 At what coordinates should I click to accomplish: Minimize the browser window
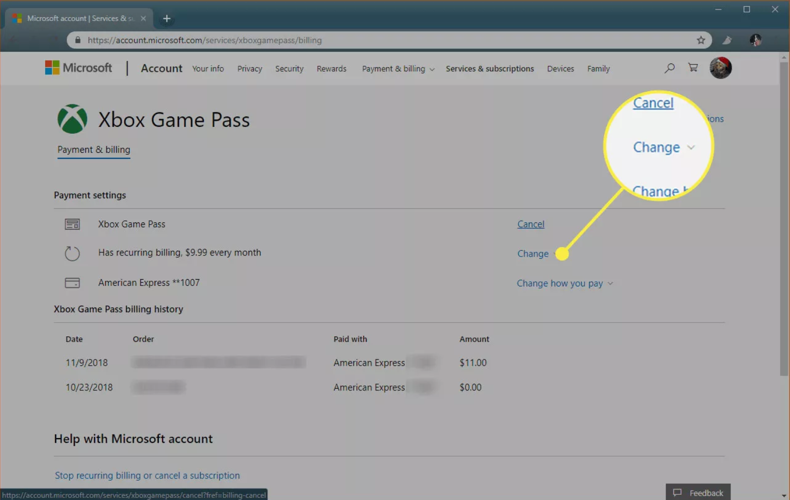tap(718, 9)
